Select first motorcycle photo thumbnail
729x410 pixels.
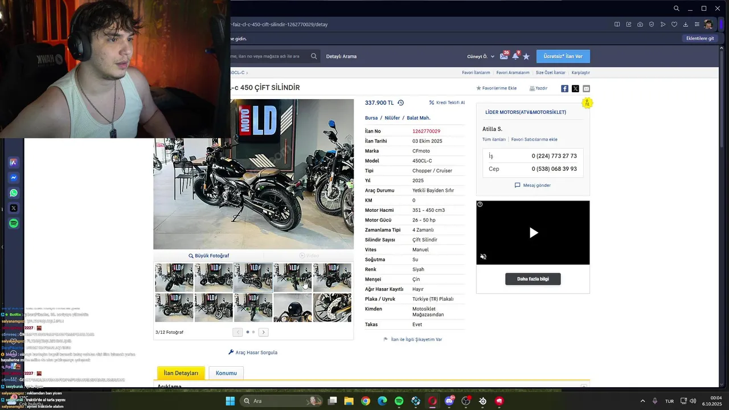(174, 277)
